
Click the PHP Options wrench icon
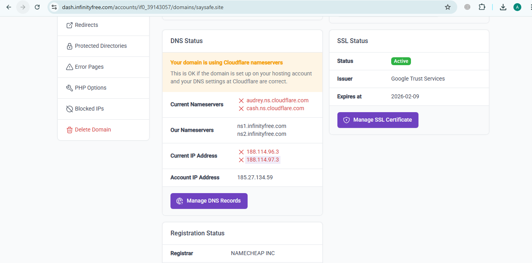(69, 88)
